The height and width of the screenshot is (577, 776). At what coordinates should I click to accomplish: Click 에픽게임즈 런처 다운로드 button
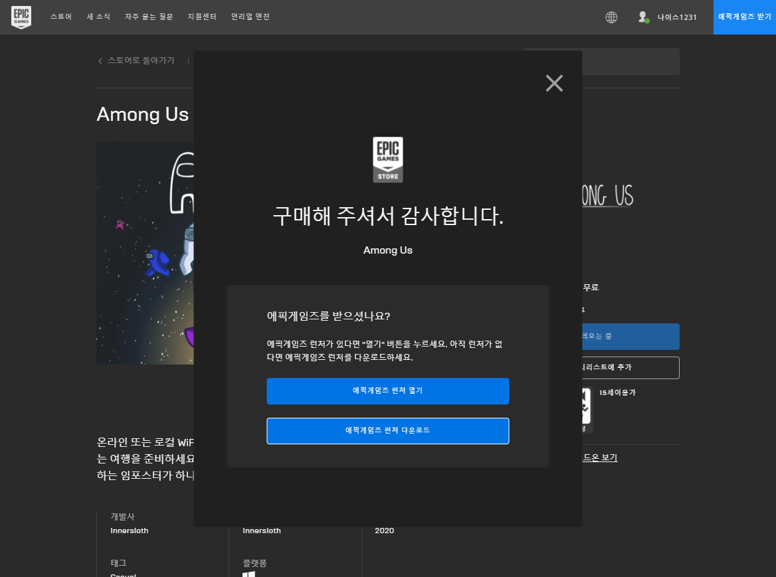(x=387, y=431)
